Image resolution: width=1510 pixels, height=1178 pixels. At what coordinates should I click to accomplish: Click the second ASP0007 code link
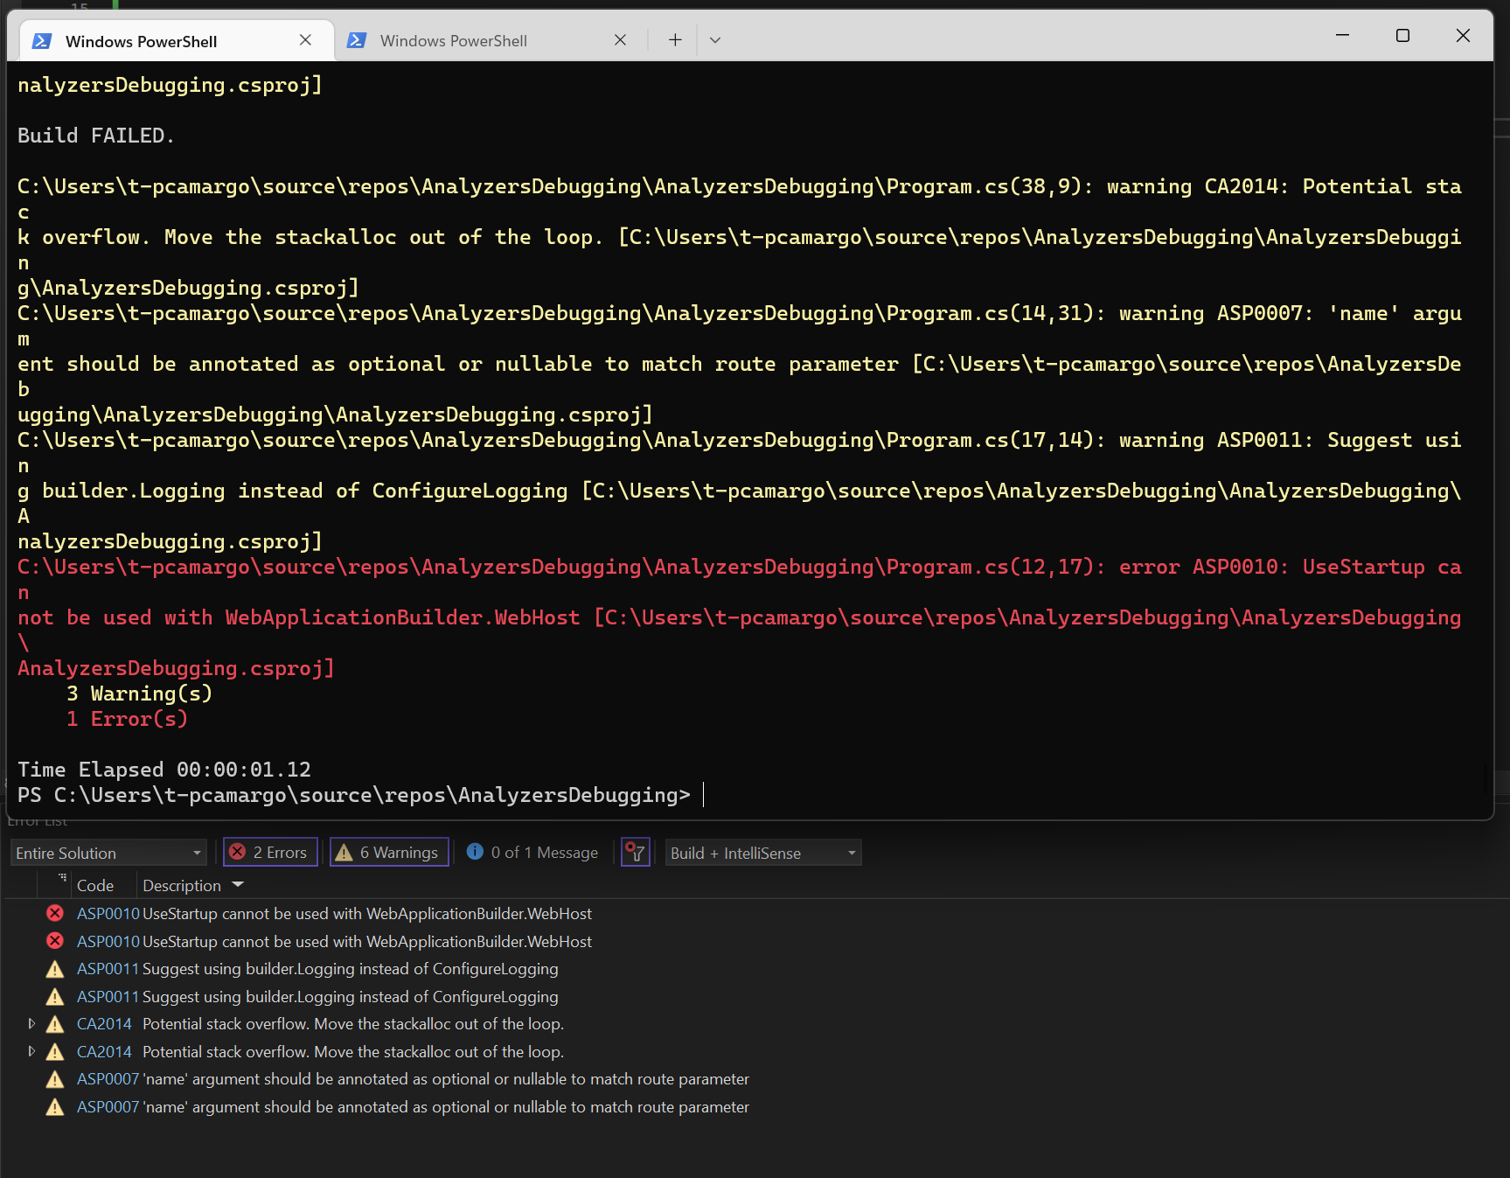tap(108, 1107)
